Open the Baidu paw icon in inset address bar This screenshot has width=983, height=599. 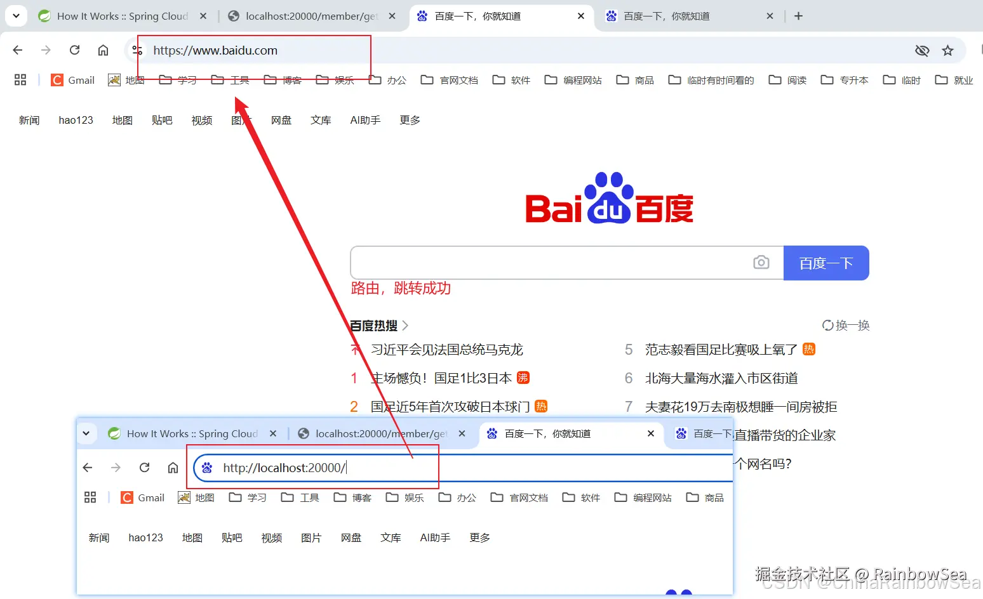point(207,468)
